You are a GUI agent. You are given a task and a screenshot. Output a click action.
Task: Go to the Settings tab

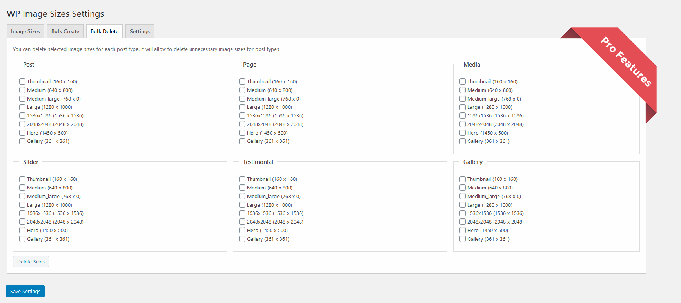tap(140, 31)
